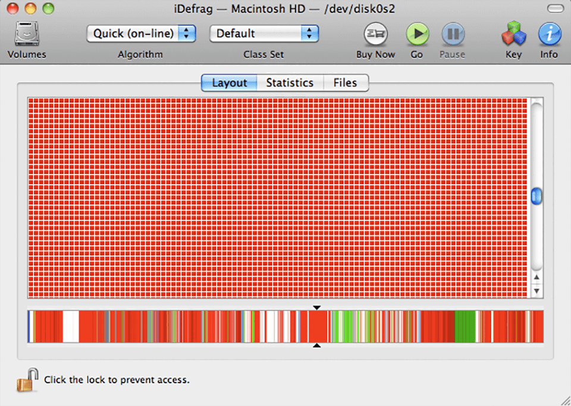
Task: Click the Class Set stepper arrows
Action: 310,33
